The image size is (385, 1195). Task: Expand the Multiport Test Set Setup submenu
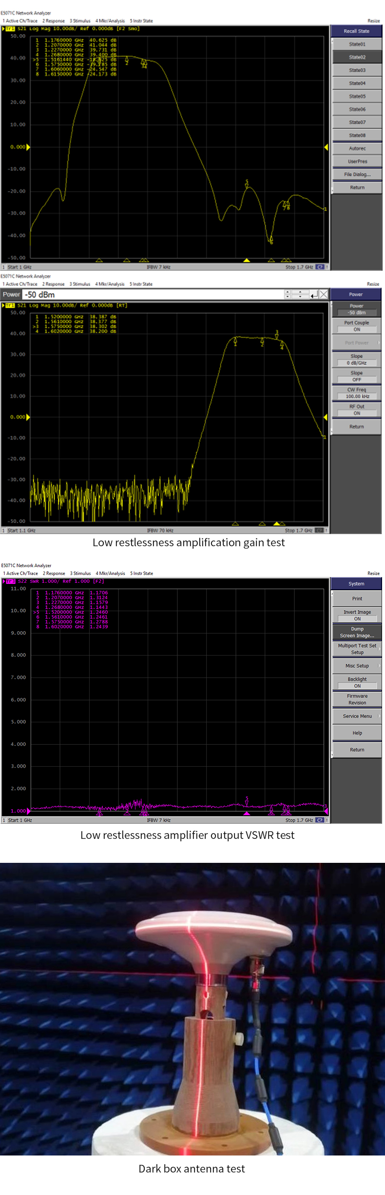click(357, 649)
